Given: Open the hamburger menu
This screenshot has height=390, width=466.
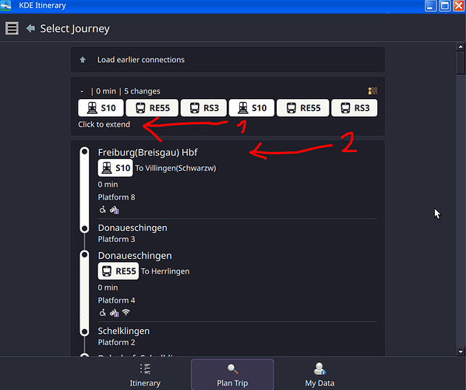Looking at the screenshot, I should [12, 29].
